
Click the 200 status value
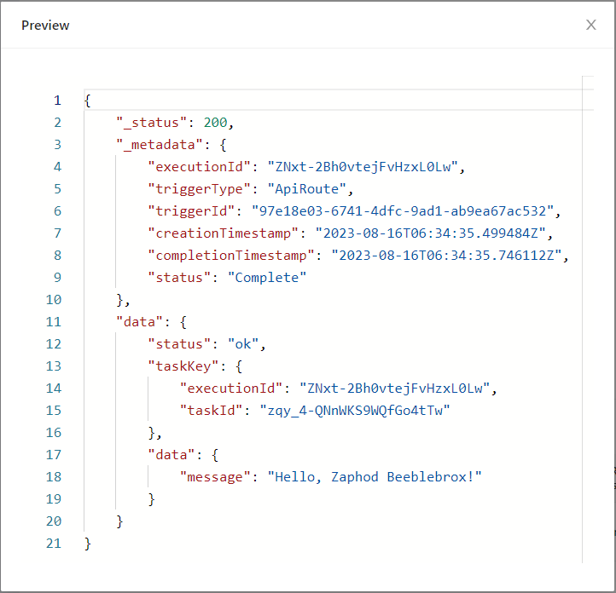(x=217, y=123)
